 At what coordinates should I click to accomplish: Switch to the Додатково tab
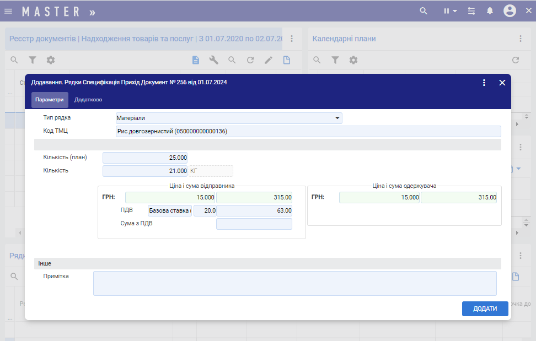pyautogui.click(x=88, y=100)
